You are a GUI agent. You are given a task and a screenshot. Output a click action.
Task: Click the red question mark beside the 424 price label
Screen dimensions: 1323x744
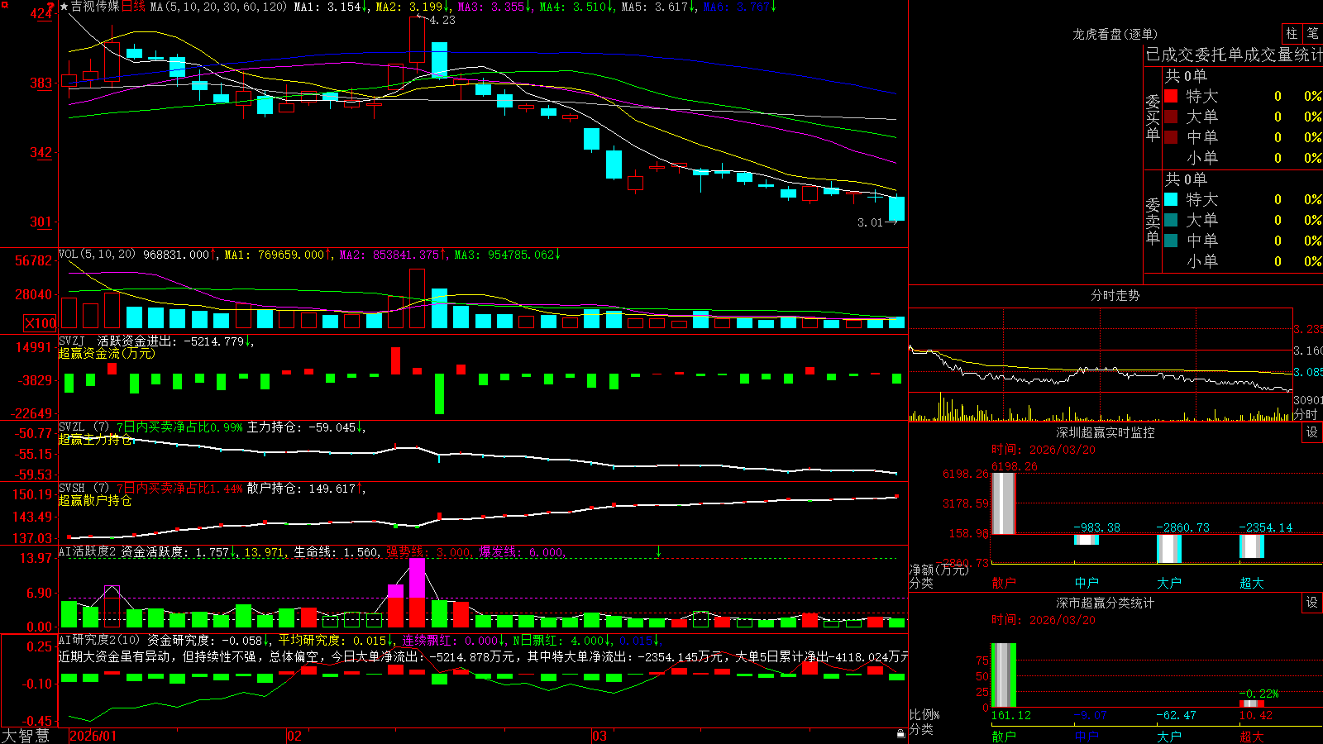(x=51, y=7)
